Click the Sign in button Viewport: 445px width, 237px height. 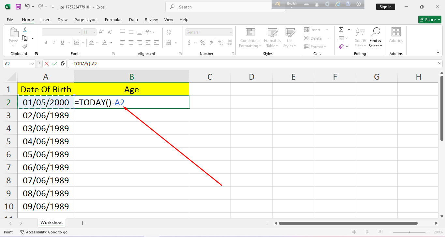coord(385,7)
